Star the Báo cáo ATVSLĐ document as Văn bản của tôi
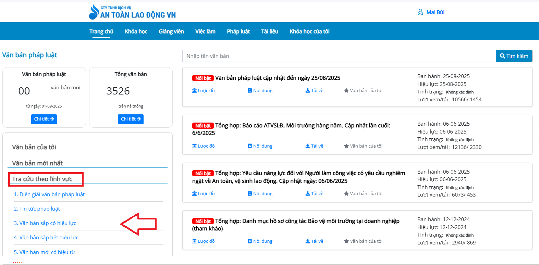Viewport: 539px width, 265px height. click(x=346, y=146)
